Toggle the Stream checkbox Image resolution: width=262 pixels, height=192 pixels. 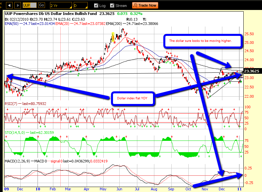click(x=112, y=6)
